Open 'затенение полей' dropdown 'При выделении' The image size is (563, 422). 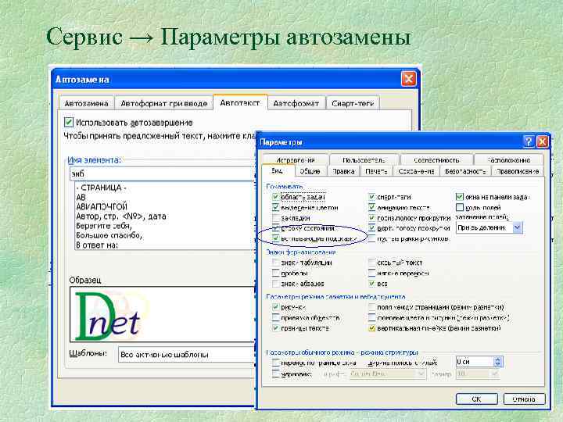tap(489, 227)
